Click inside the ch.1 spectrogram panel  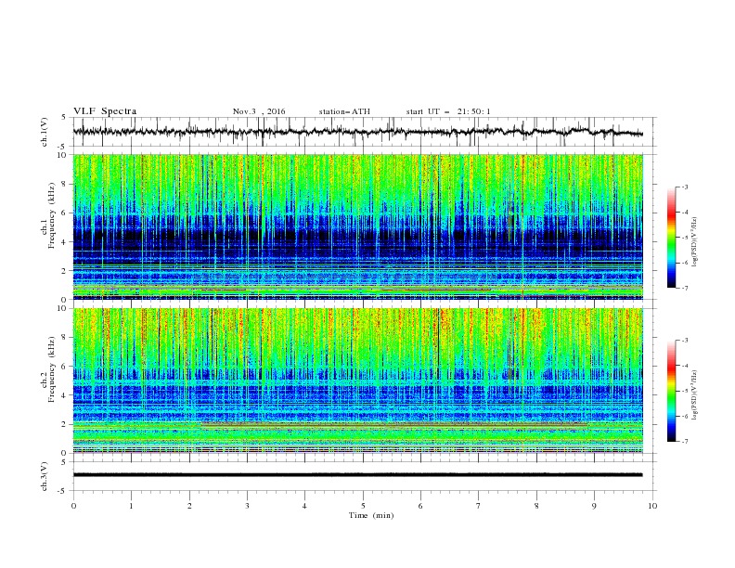(358, 226)
